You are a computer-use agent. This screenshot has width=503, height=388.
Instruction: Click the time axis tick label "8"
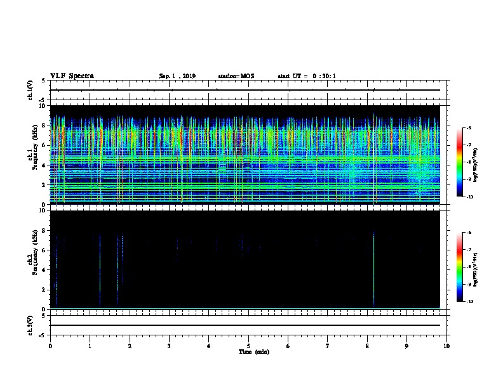[x=367, y=346]
